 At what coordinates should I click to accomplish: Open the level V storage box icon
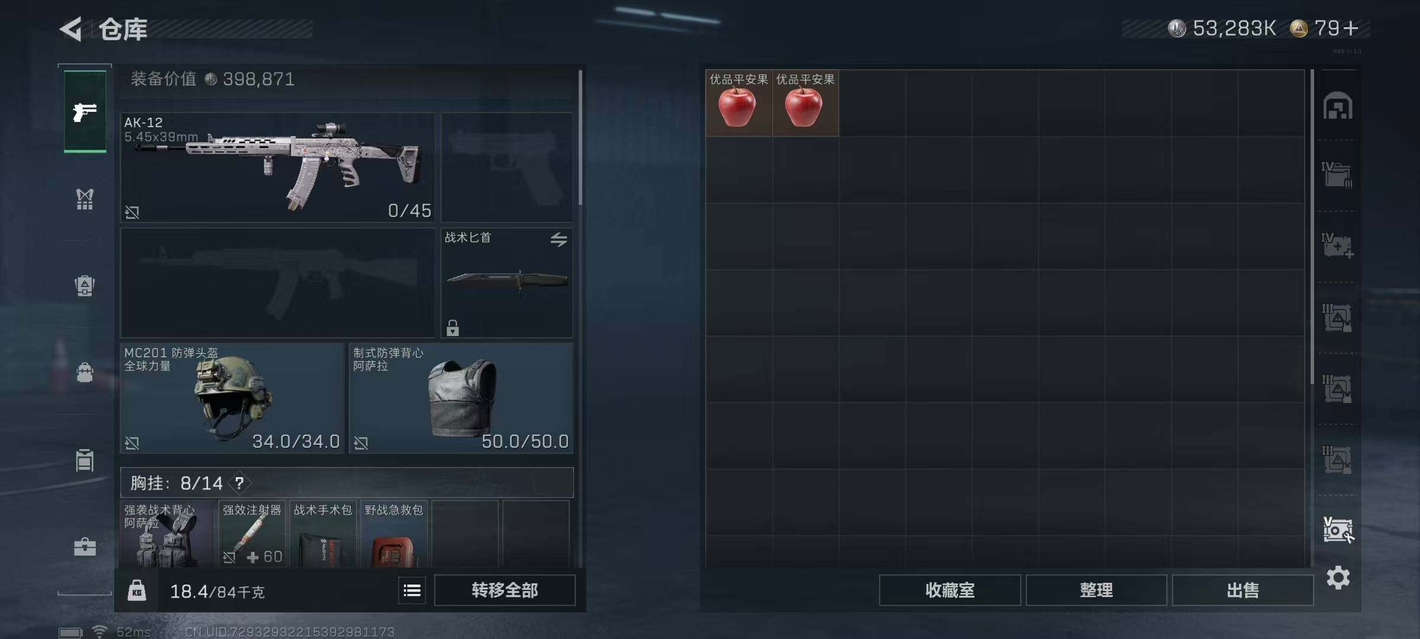point(1338,530)
